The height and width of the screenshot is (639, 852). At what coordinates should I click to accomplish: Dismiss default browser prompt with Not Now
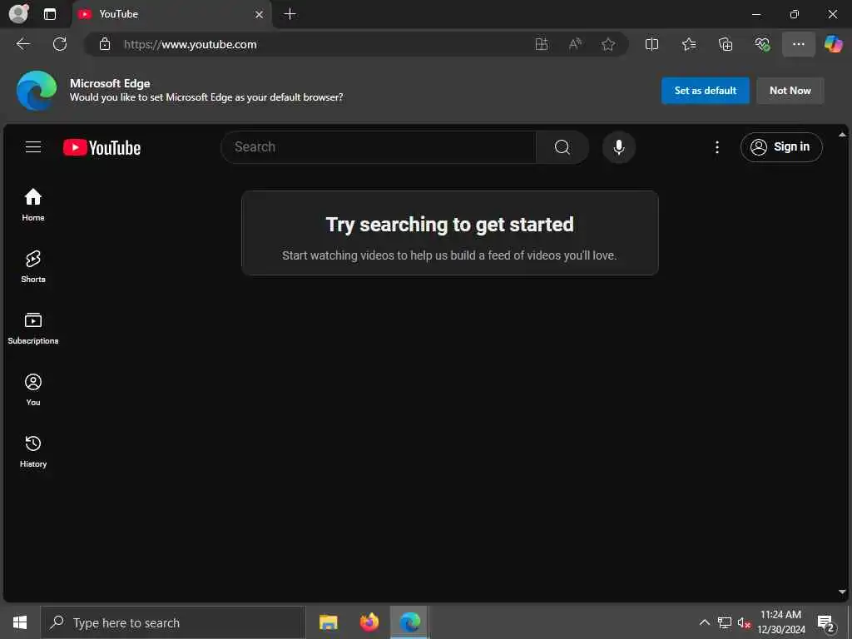pyautogui.click(x=790, y=91)
